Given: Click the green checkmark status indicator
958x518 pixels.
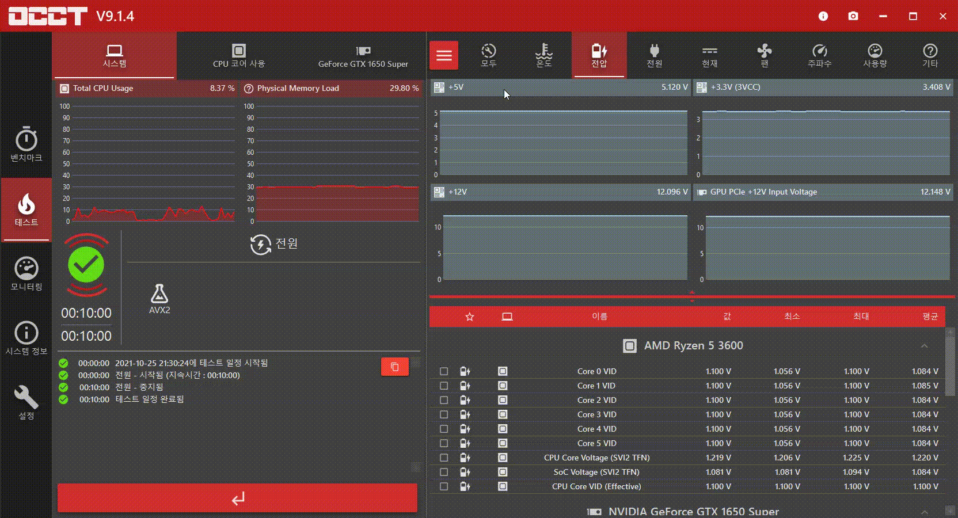Looking at the screenshot, I should click(x=86, y=265).
